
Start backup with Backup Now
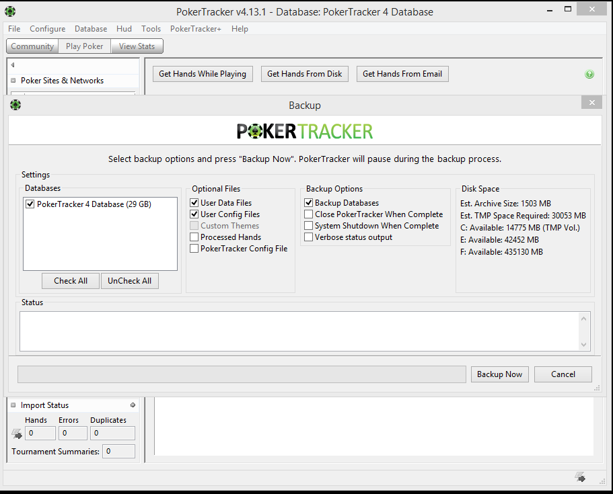(x=500, y=374)
